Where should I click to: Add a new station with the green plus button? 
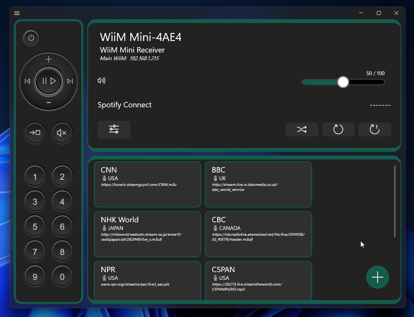tap(378, 277)
